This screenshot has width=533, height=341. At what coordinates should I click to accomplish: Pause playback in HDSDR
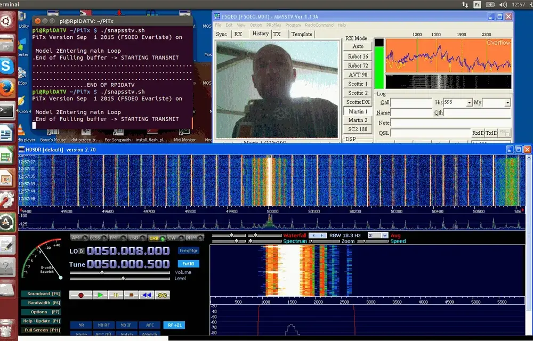(116, 295)
